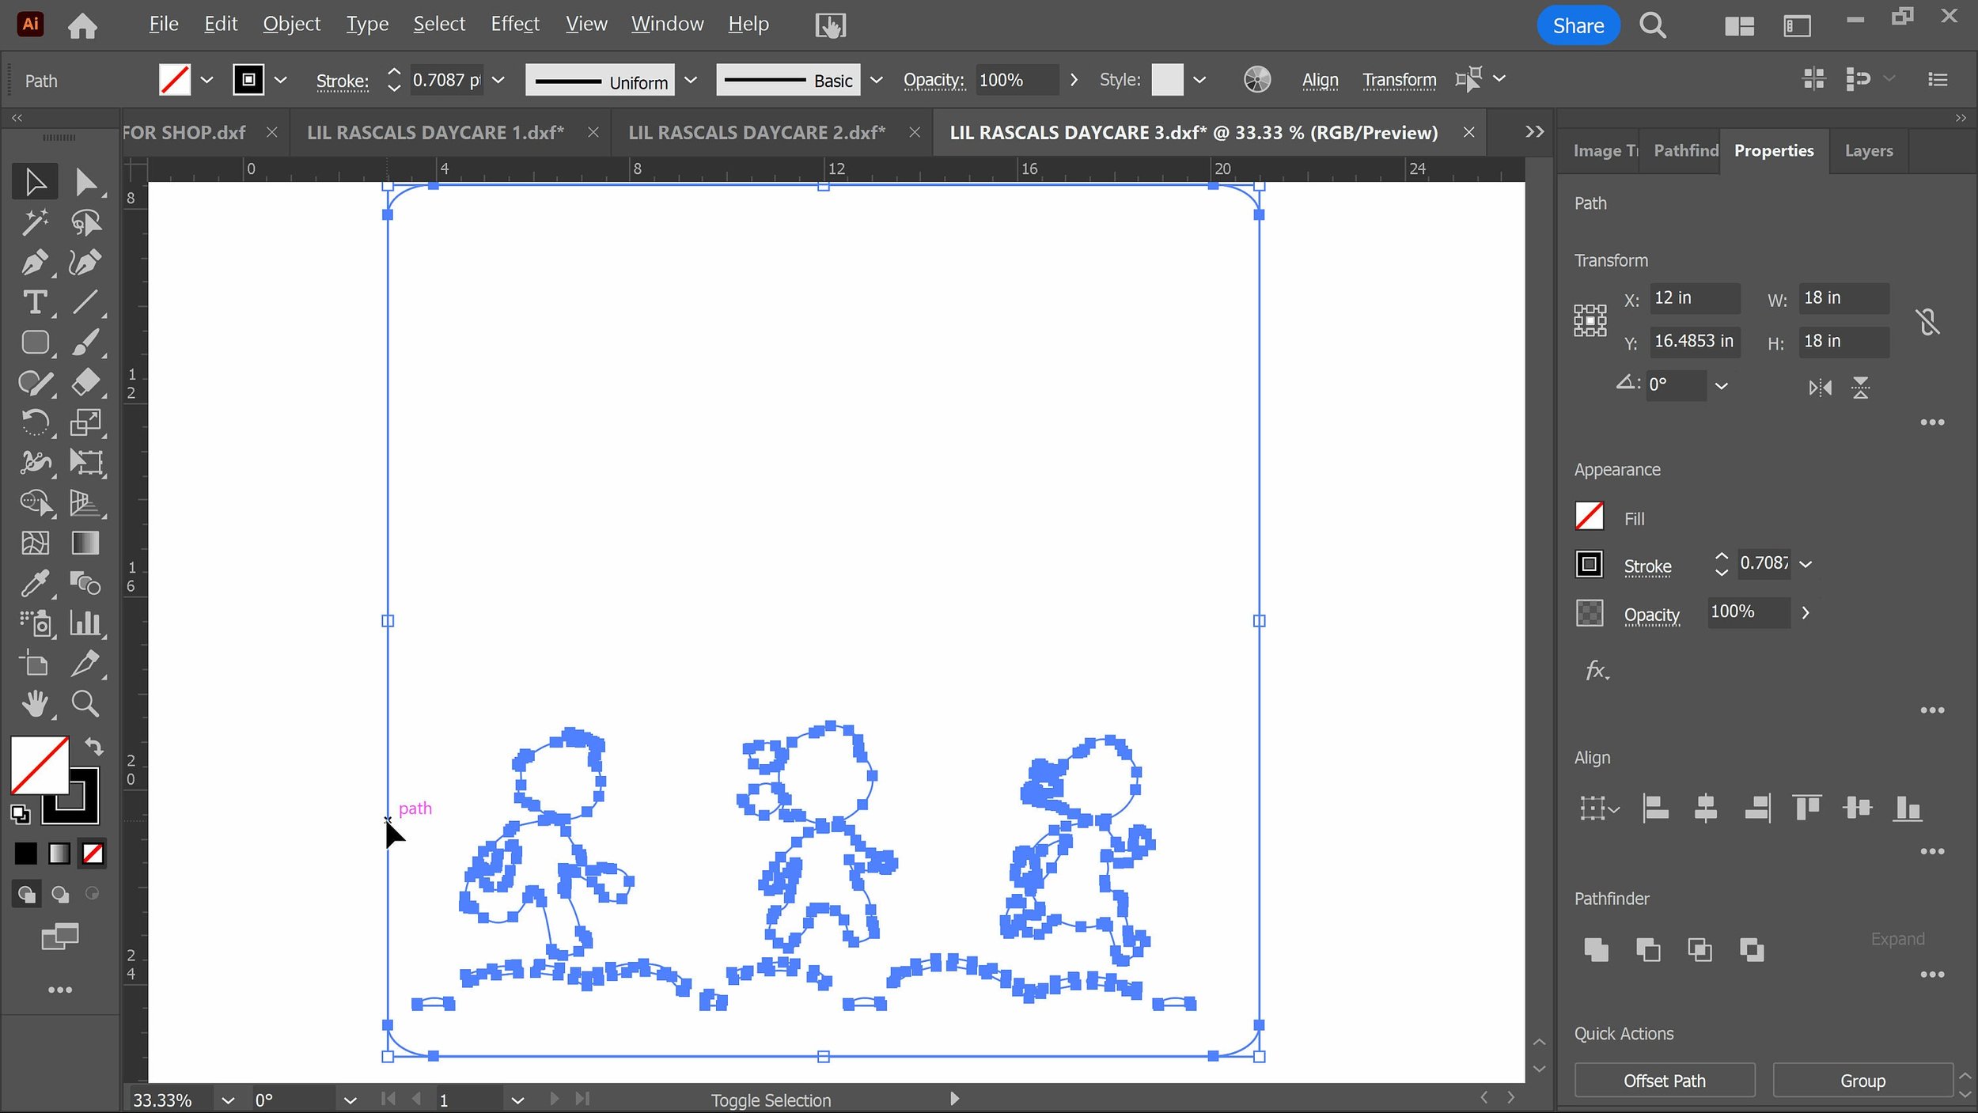Open Align options in control bar

(1320, 80)
